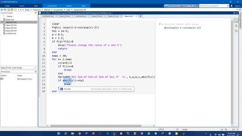Click the editor horizontal scrollbar

click(96, 126)
